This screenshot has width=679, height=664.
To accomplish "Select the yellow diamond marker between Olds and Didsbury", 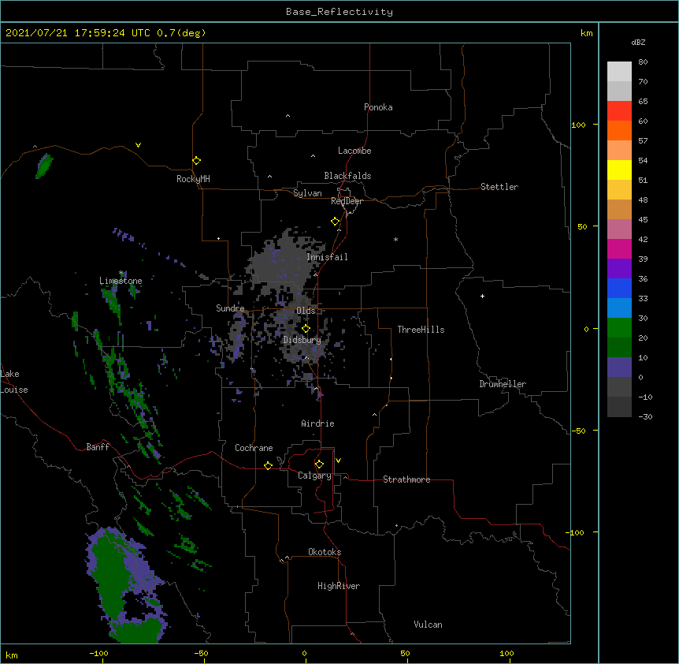I will pyautogui.click(x=306, y=329).
